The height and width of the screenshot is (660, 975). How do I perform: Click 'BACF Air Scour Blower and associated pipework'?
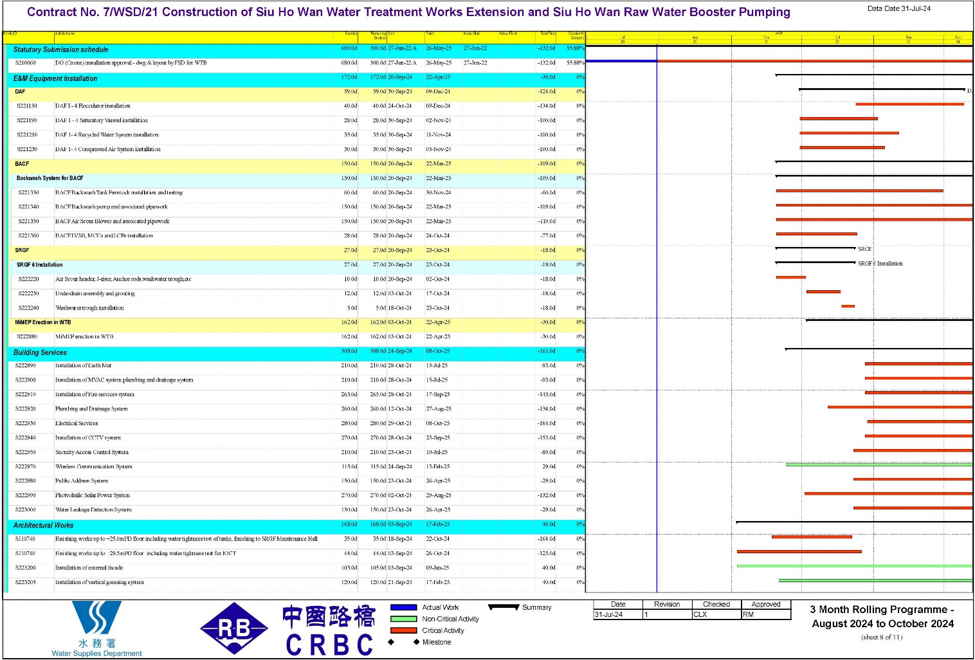coord(112,221)
